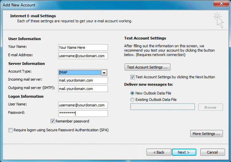Click the Next button

point(184,152)
